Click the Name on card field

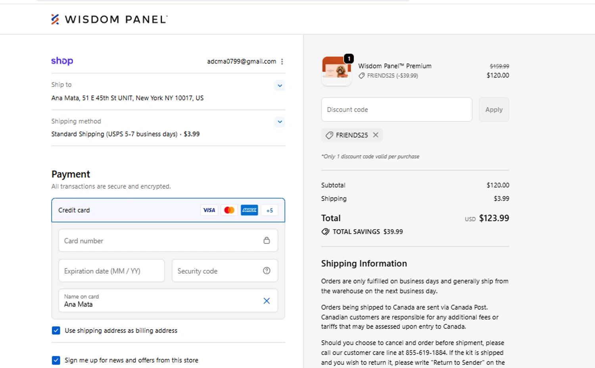168,301
